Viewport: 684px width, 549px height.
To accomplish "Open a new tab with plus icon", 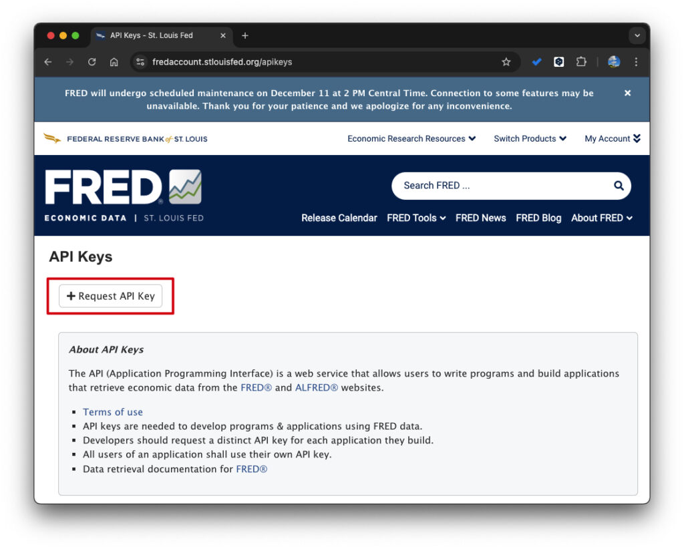I will (x=245, y=35).
